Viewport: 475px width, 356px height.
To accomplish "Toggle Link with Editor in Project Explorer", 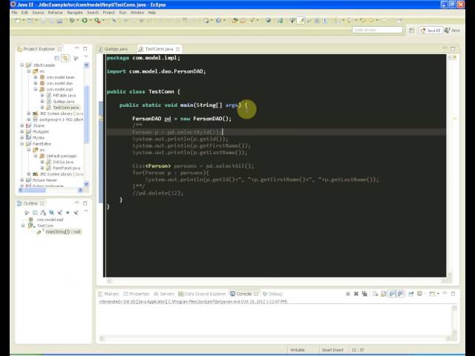I will [x=65, y=58].
